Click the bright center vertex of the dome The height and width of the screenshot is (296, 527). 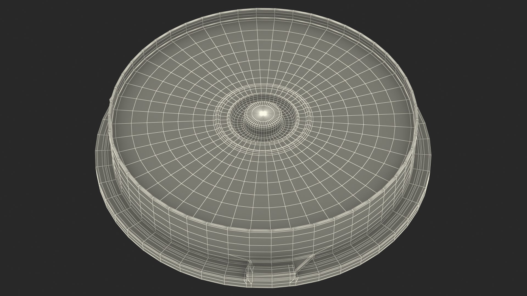pos(263,113)
